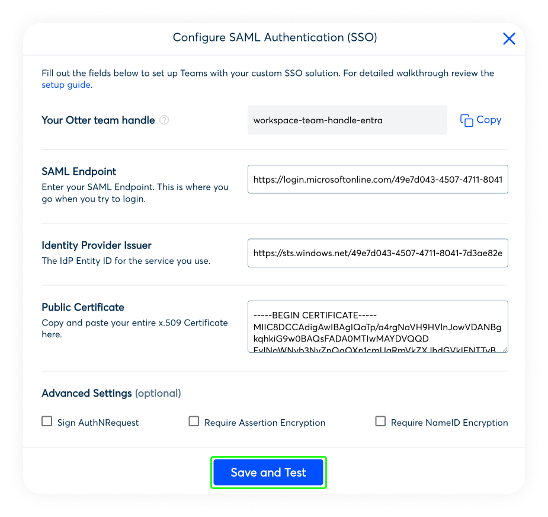Close the SAML configuration dialog
548x517 pixels.
click(509, 39)
